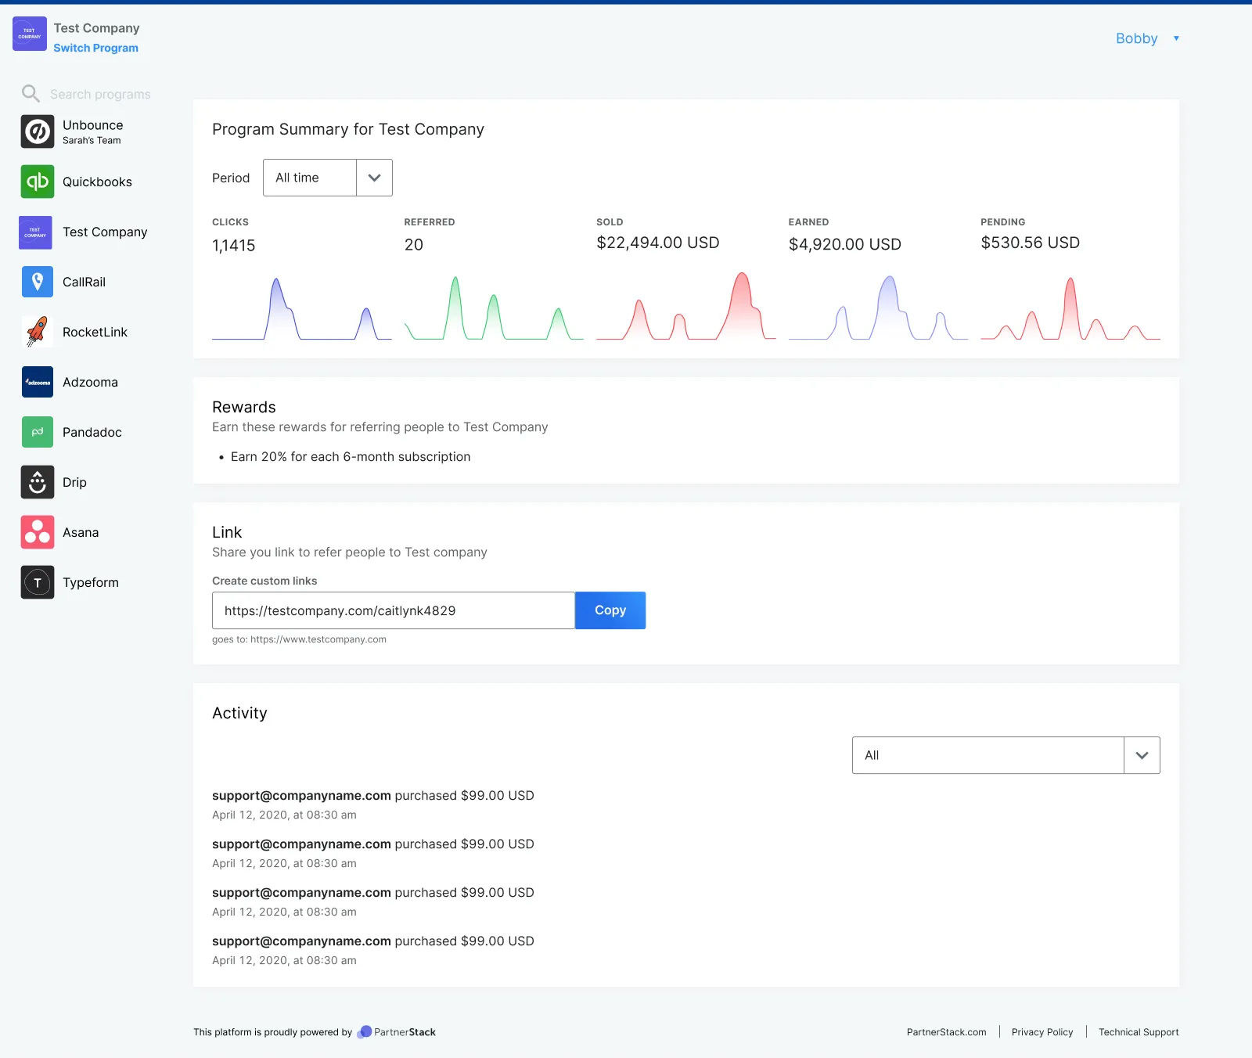This screenshot has width=1252, height=1058.
Task: Select Pandadoc in the program list
Action: [92, 432]
